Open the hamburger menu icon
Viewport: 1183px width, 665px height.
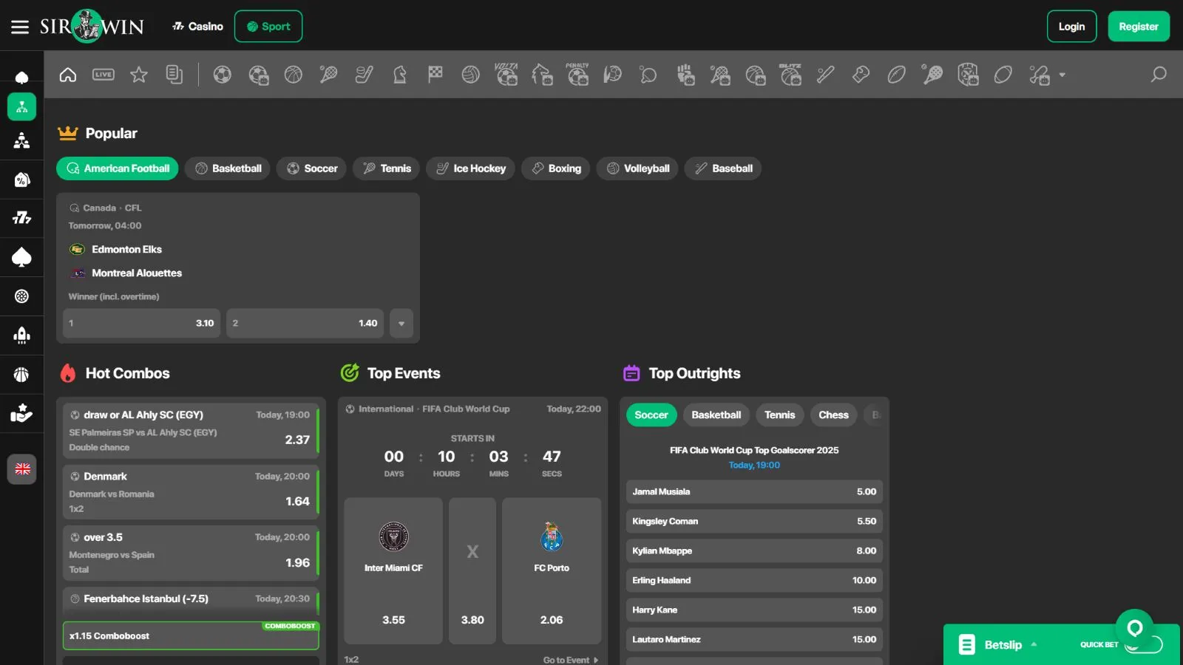pos(20,27)
